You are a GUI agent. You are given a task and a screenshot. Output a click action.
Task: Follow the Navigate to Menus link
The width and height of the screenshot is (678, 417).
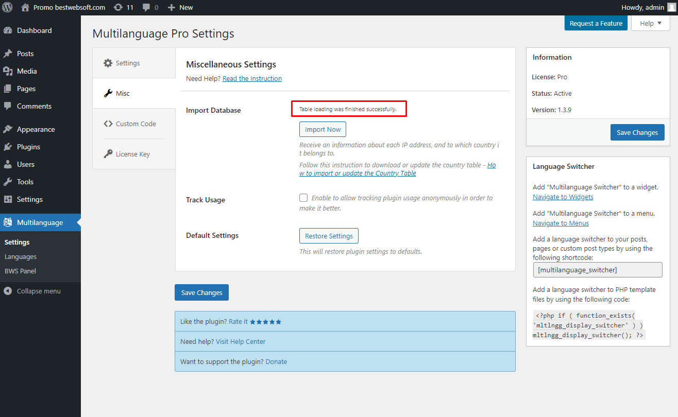pos(561,223)
